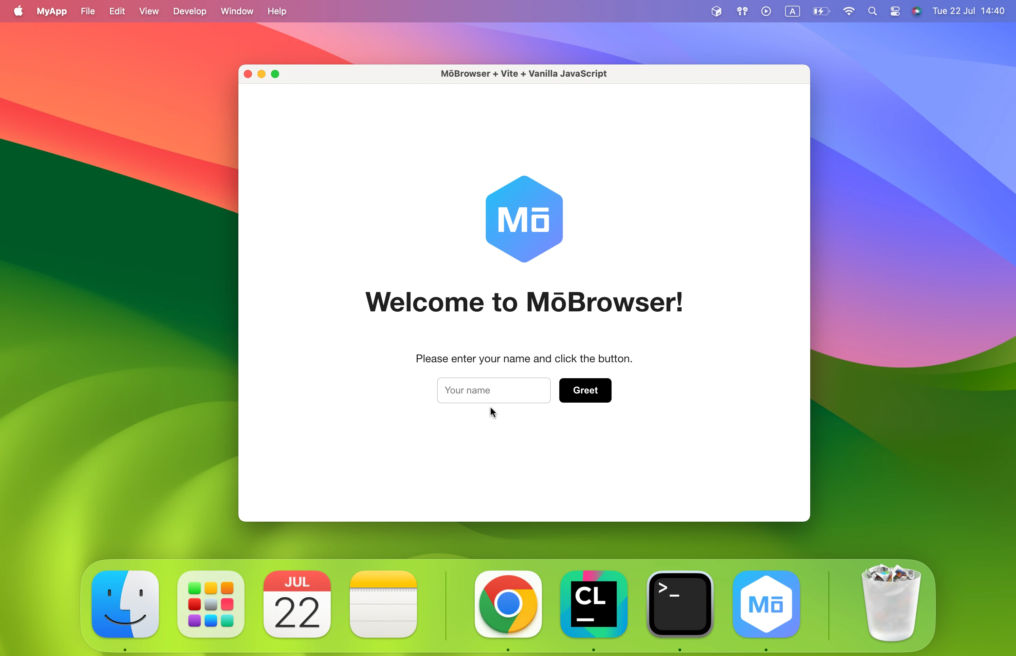Screen dimensions: 1016x656
Task: Open Spotlight search in the menu bar
Action: point(872,11)
